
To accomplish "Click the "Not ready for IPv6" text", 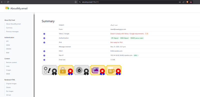I will pos(116,42).
